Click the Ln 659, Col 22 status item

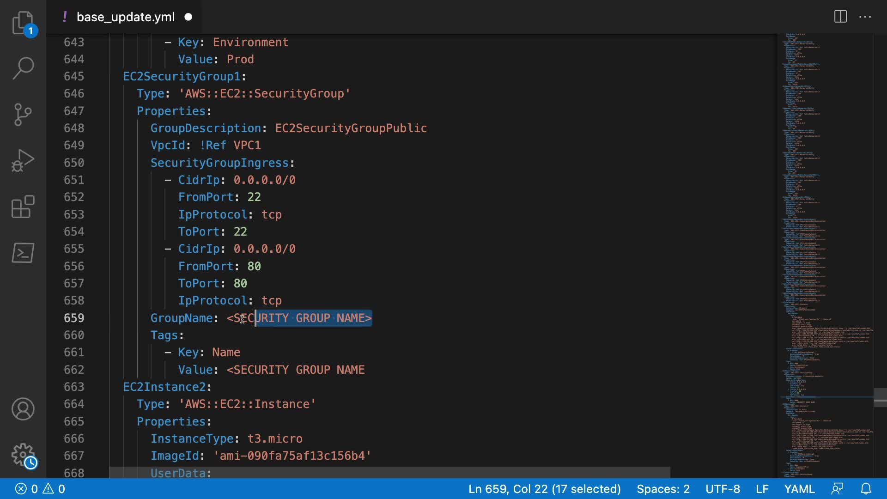click(544, 489)
